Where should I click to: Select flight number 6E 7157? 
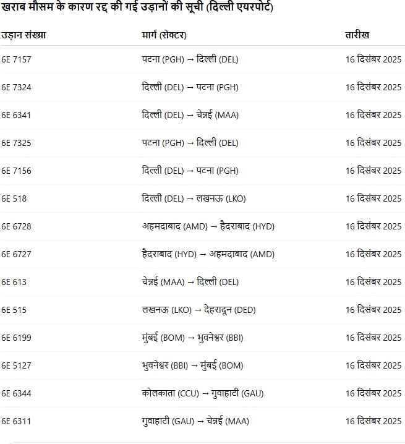[16, 59]
